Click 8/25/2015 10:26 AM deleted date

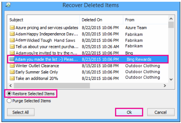pyautogui.click(x=100, y=46)
